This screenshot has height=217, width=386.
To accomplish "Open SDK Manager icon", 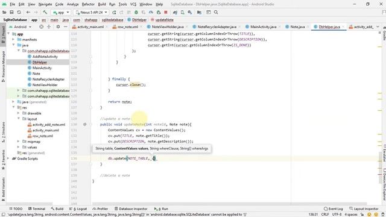I will click(190, 12).
